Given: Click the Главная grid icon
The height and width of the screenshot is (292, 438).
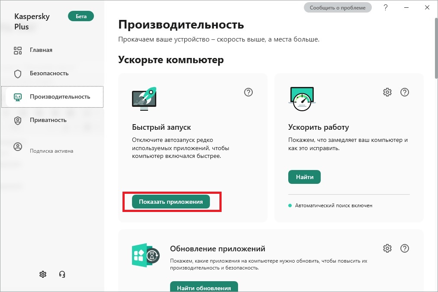Looking at the screenshot, I should pos(18,51).
